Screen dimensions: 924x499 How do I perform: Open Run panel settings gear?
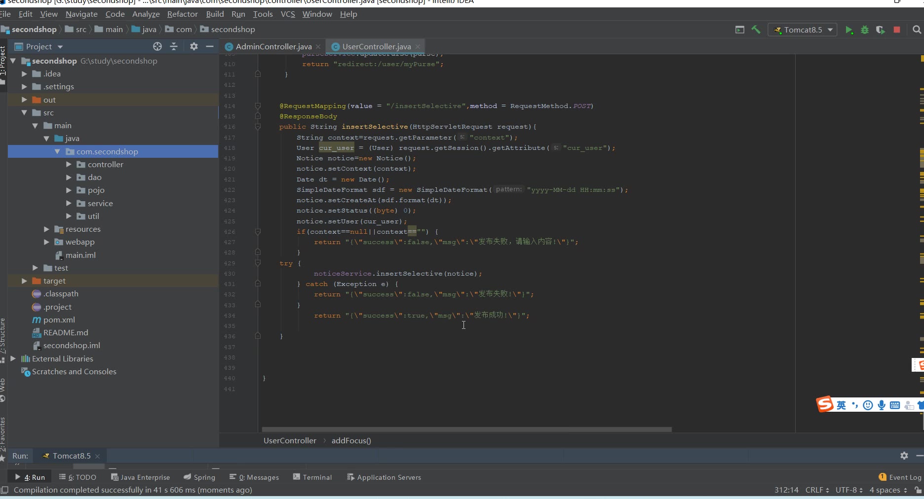point(904,456)
